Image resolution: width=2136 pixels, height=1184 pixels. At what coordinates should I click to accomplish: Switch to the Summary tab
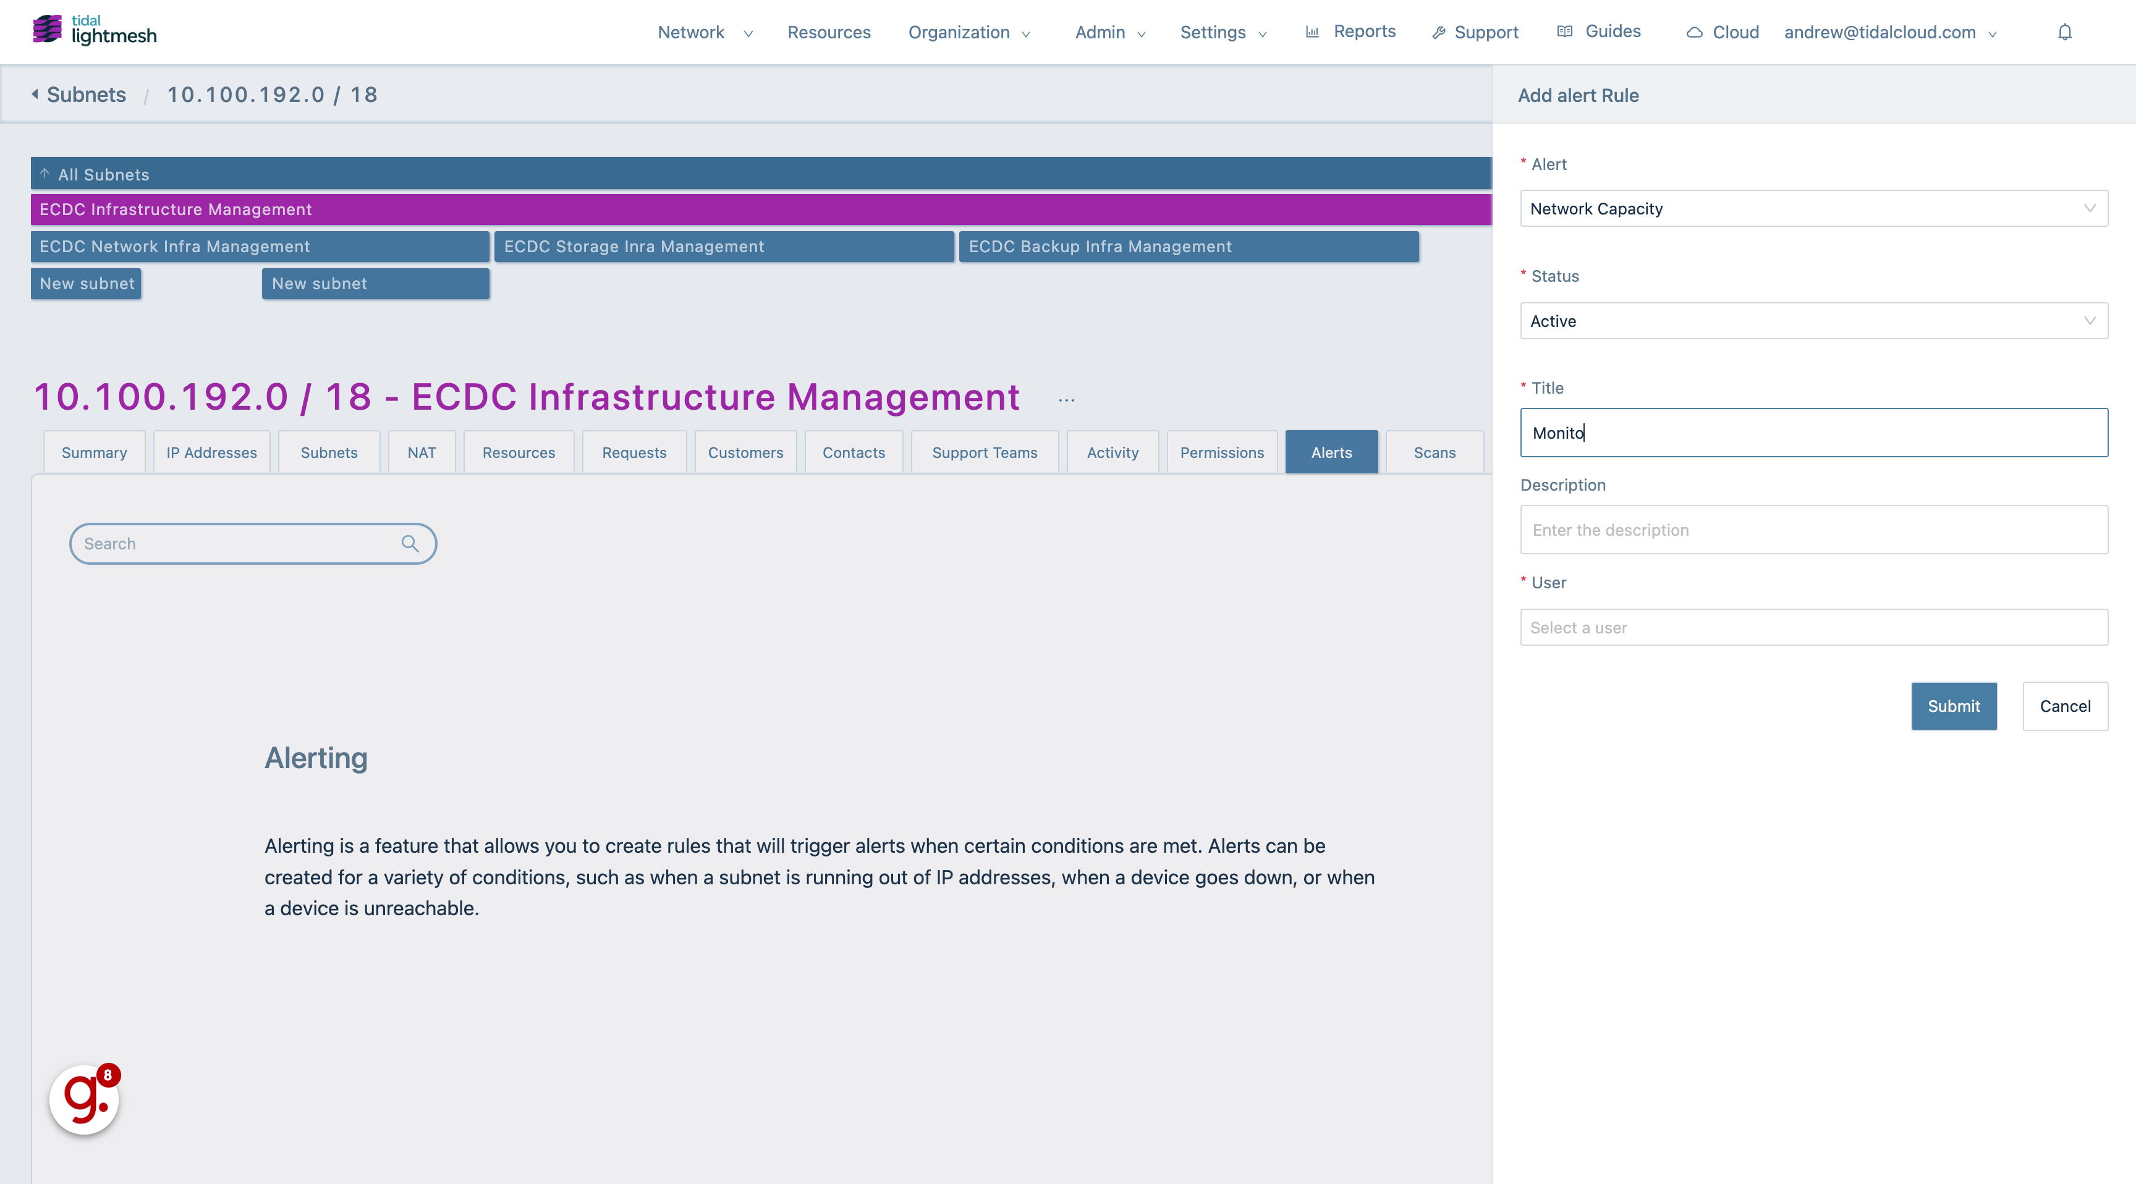point(93,450)
